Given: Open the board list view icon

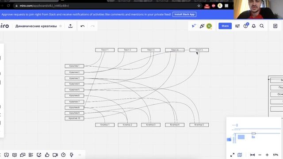Looking at the screenshot, I should tap(31, 155).
